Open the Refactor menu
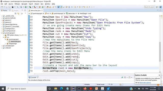The height and width of the screenshot is (91, 163). coord(17,4)
